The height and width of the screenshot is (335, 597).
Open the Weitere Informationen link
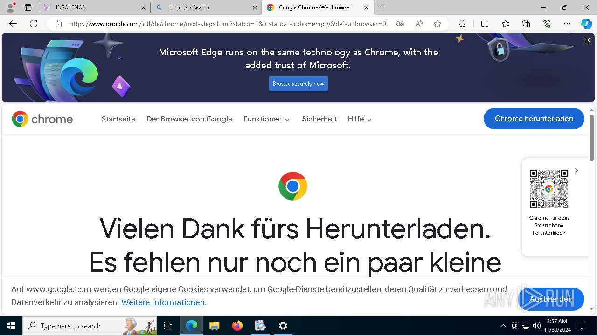(163, 302)
